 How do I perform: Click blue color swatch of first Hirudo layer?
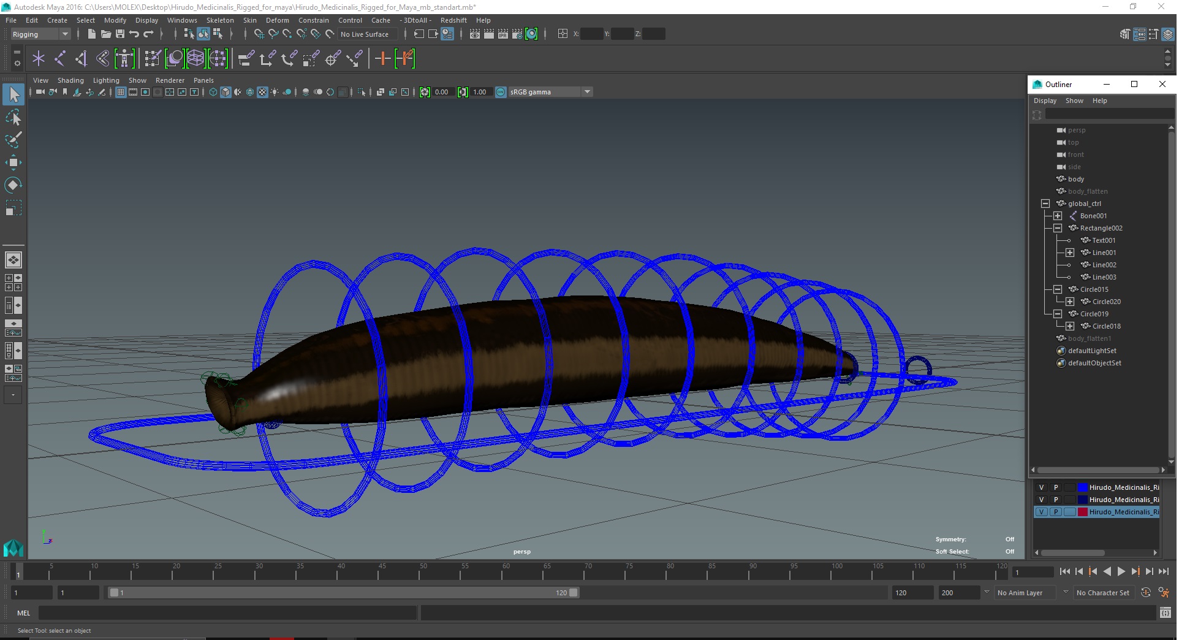click(1083, 487)
